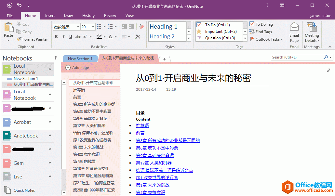Open the font size dropdown
The image size is (335, 196).
click(x=94, y=27)
